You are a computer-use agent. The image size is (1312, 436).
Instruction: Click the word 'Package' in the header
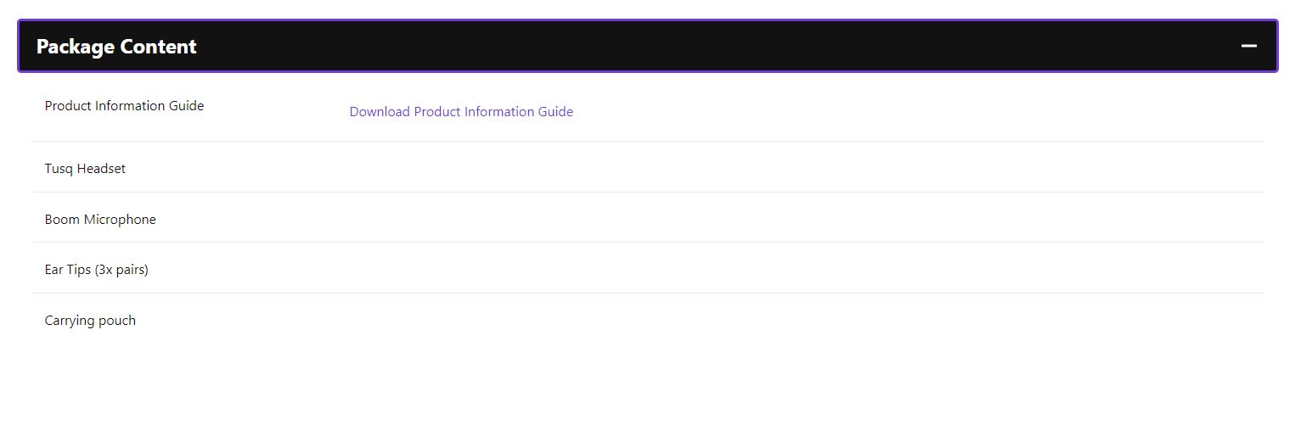(x=75, y=47)
